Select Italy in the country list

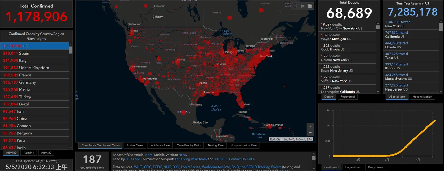point(34,60)
